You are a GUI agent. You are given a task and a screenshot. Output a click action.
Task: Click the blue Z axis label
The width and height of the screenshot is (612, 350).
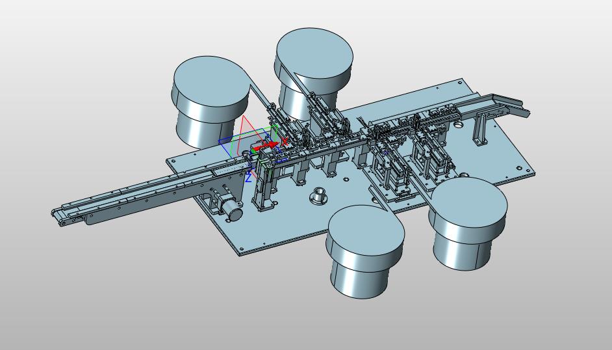tap(248, 178)
